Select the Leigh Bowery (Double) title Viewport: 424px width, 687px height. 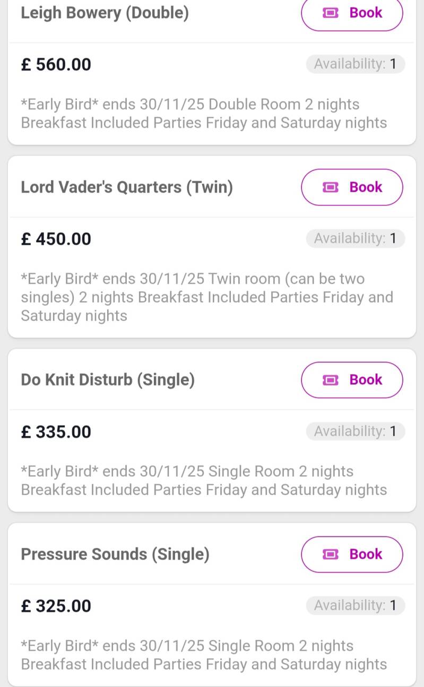[x=105, y=13]
